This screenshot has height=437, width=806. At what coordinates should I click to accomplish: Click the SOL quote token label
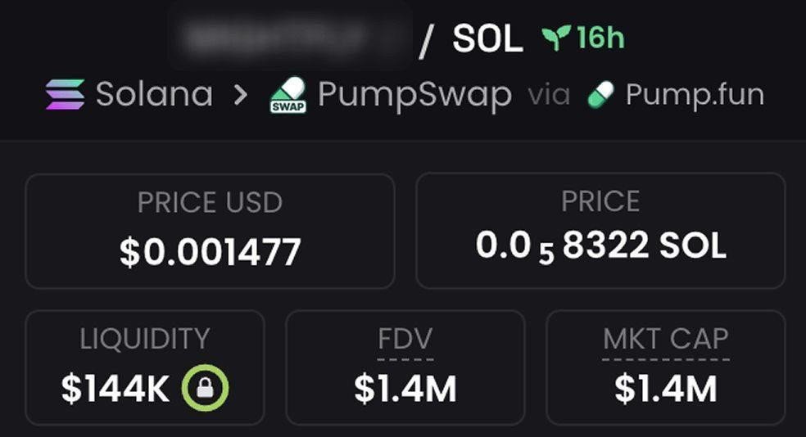[x=487, y=39]
